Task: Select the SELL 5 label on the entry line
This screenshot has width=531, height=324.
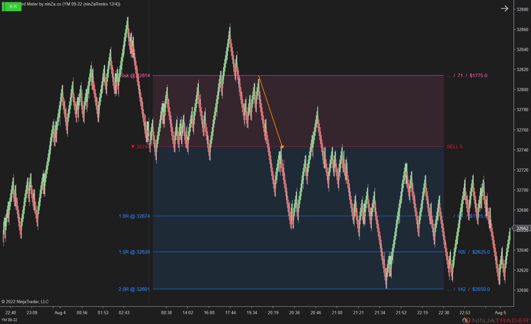Action: (454, 147)
